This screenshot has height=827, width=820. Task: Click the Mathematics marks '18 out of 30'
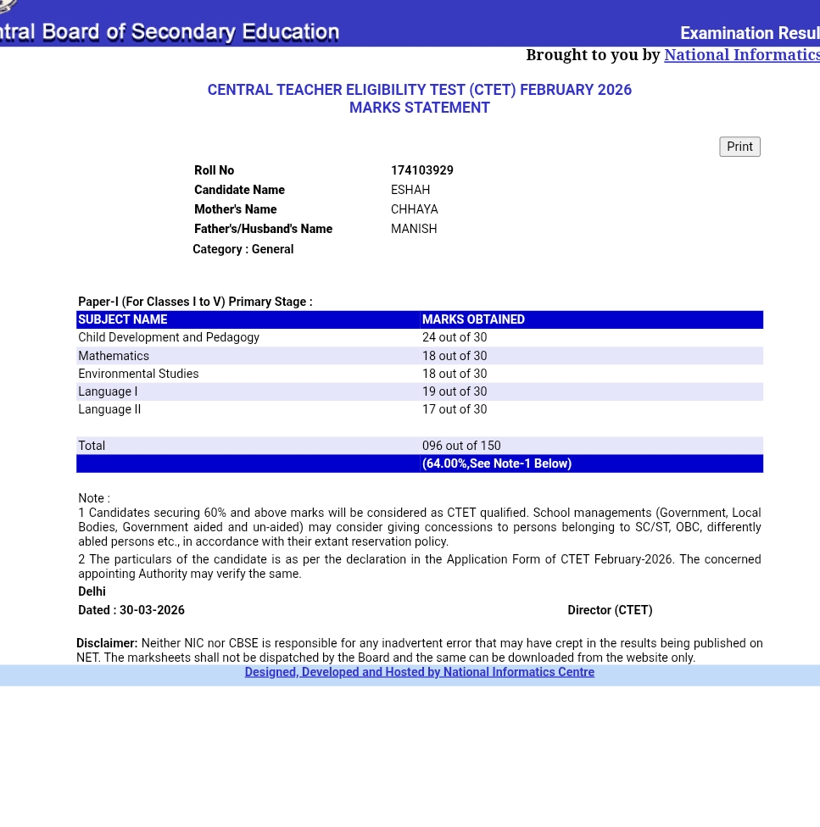(455, 356)
